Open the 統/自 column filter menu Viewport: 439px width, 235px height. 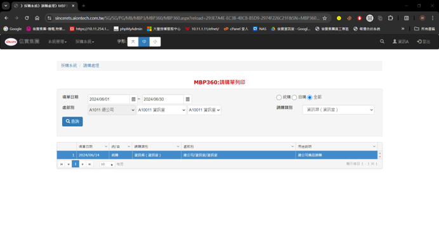(129, 147)
